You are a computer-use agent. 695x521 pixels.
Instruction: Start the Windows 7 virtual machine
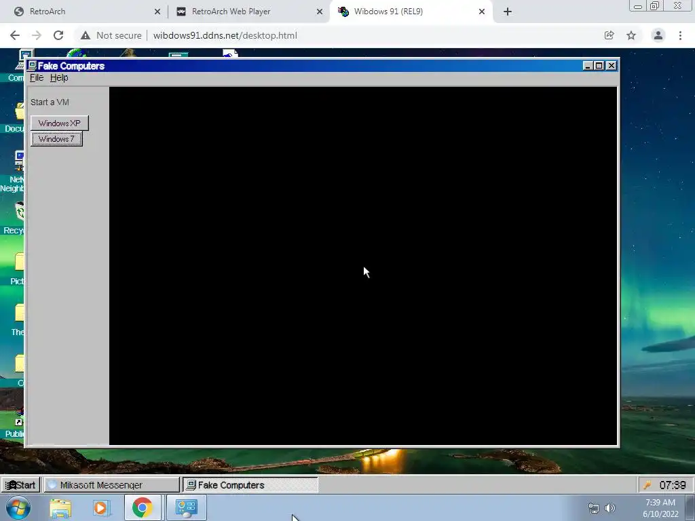coord(56,139)
